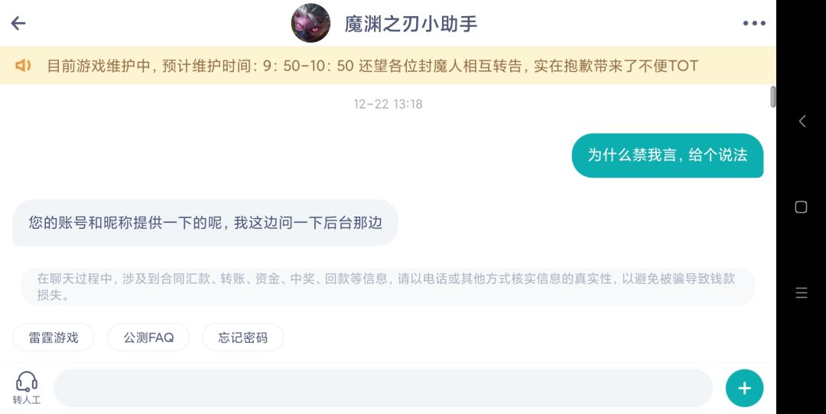The width and height of the screenshot is (826, 414).
Task: Open the three-dot more options menu
Action: point(753,23)
